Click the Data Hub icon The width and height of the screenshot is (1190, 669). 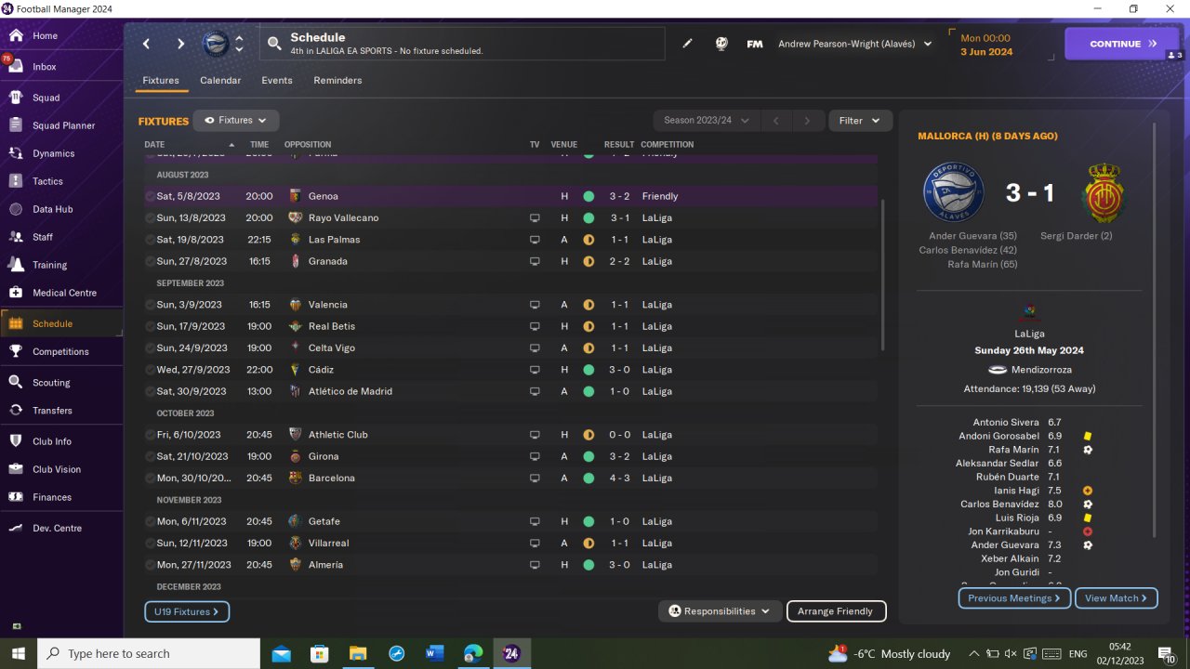coord(16,209)
